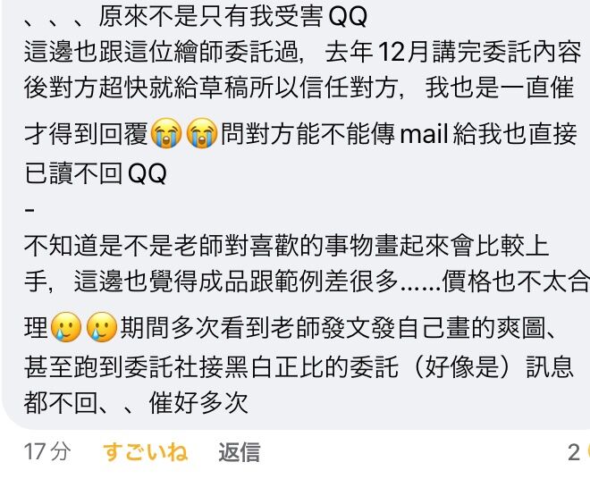
Task: Tap QQ at end of first line
Action: point(348,17)
